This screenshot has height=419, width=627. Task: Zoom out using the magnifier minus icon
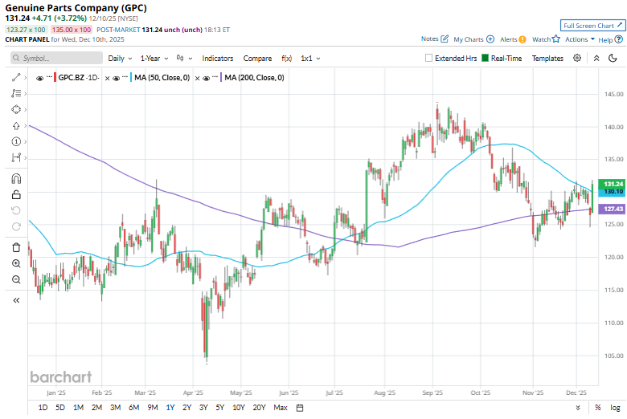(x=16, y=279)
